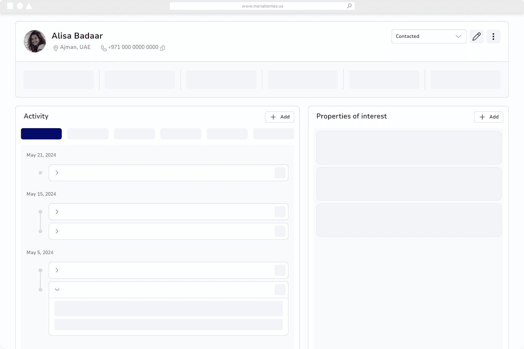Open the Contacted status dropdown
Screen dimensions: 524x349
tap(429, 36)
